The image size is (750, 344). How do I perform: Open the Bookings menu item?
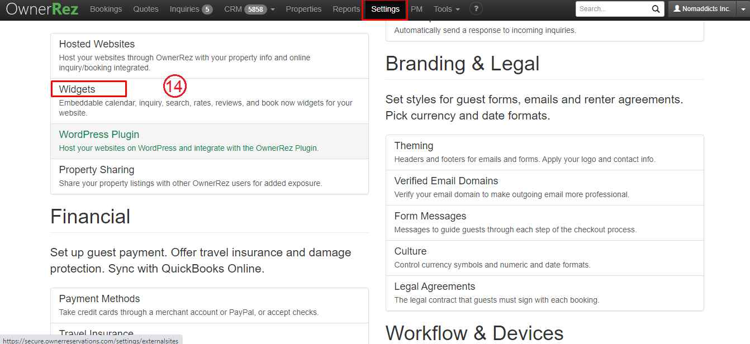tap(106, 9)
